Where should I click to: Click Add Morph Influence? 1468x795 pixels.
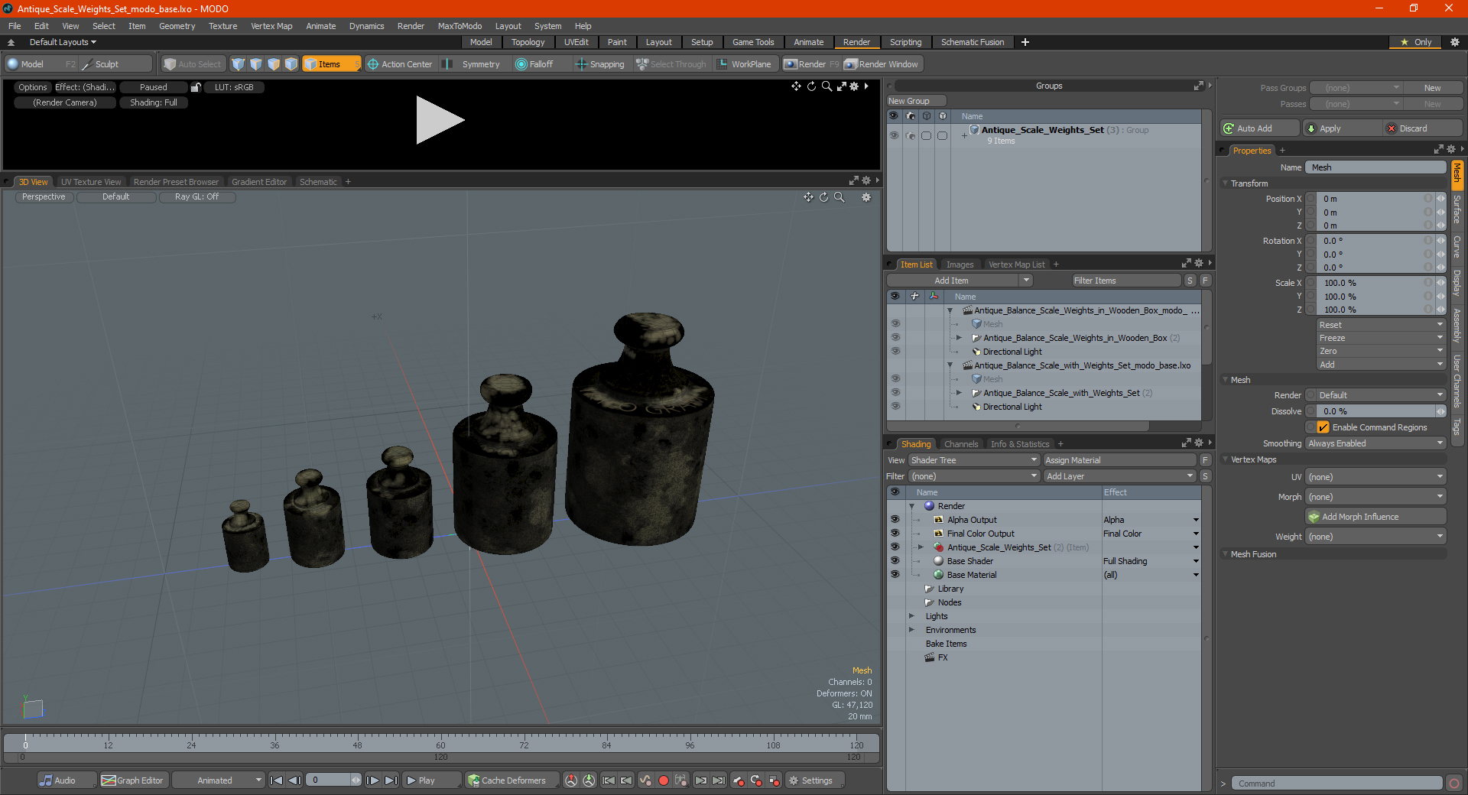pyautogui.click(x=1375, y=517)
